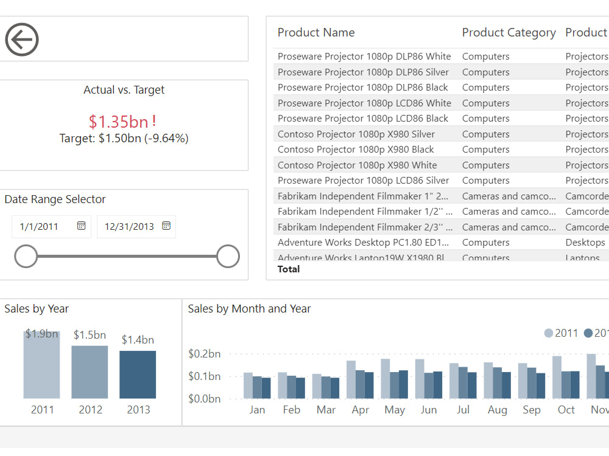Click the 2011 legend dot

tap(549, 333)
